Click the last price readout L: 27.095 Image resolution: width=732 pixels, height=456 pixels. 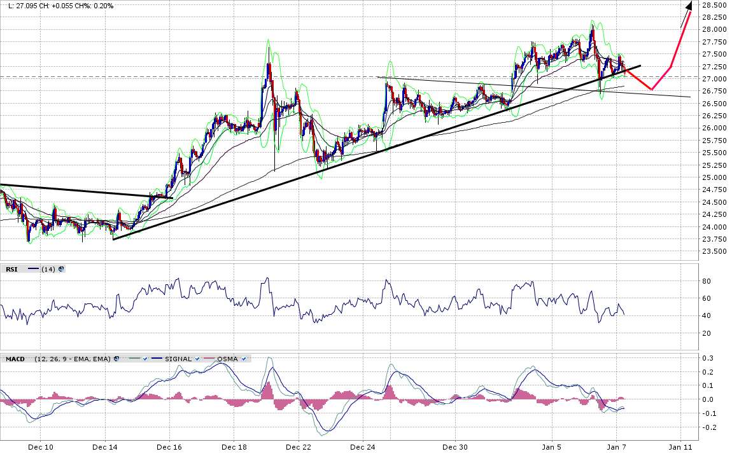click(x=27, y=6)
